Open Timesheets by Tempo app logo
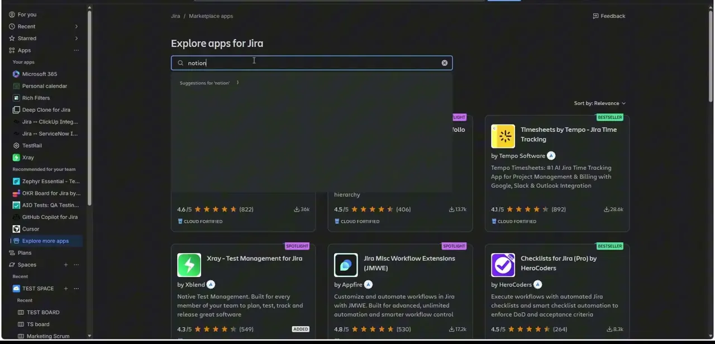 pyautogui.click(x=503, y=136)
